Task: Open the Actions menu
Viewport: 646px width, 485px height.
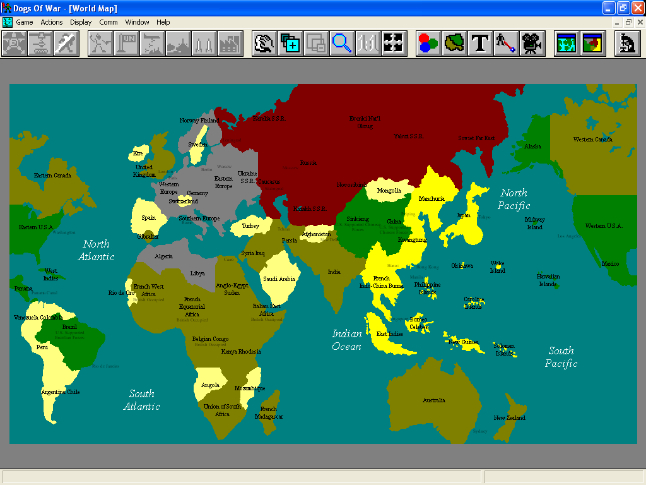Action: 52,22
